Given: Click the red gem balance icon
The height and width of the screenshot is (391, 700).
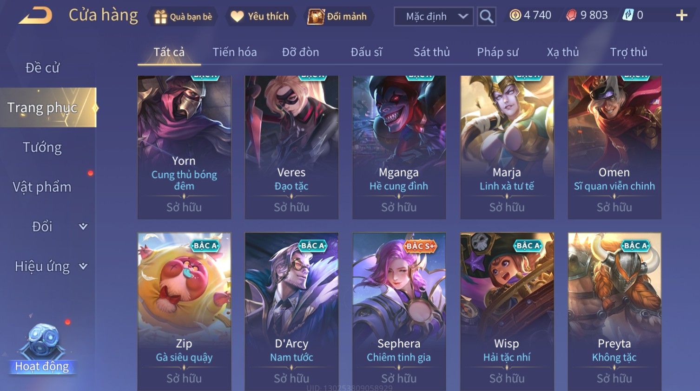Looking at the screenshot, I should point(571,15).
